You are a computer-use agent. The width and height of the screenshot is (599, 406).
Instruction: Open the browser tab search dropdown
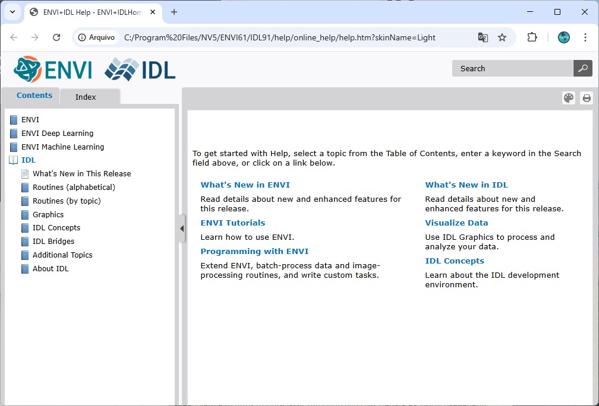pos(12,12)
